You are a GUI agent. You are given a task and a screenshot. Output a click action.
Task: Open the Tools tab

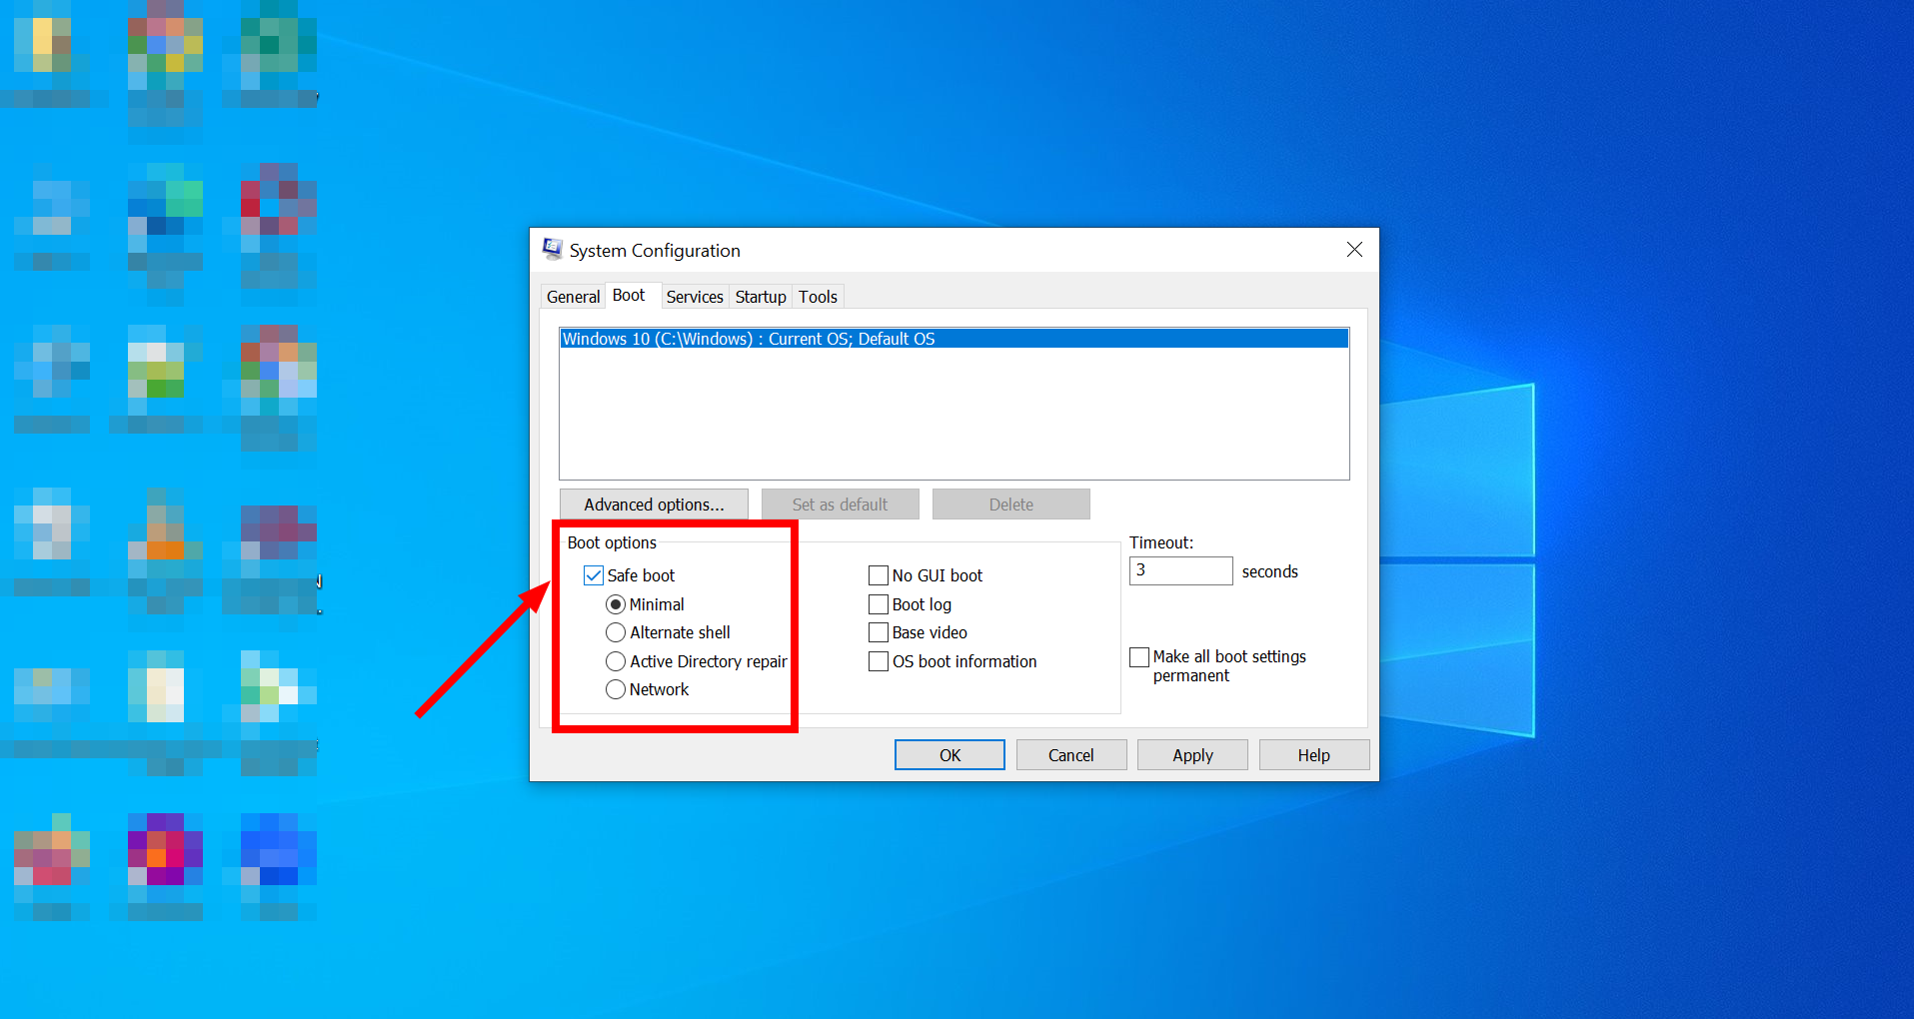tap(818, 297)
